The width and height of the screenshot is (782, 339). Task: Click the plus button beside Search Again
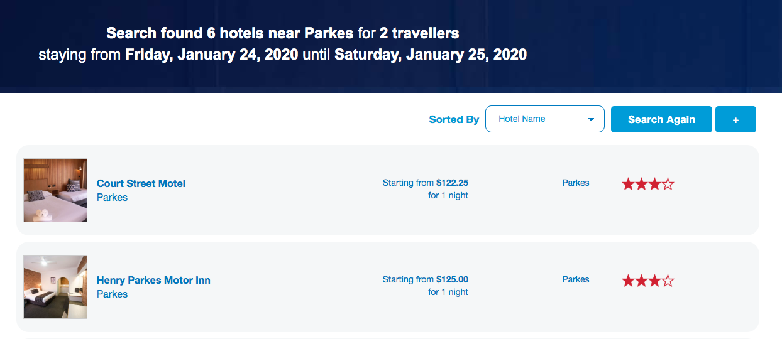point(735,119)
